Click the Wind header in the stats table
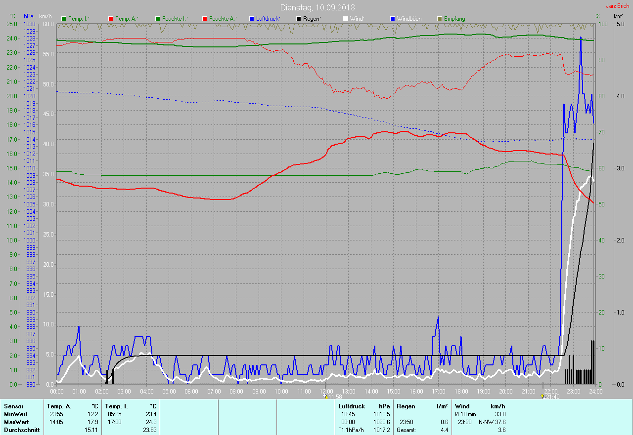 (462, 406)
